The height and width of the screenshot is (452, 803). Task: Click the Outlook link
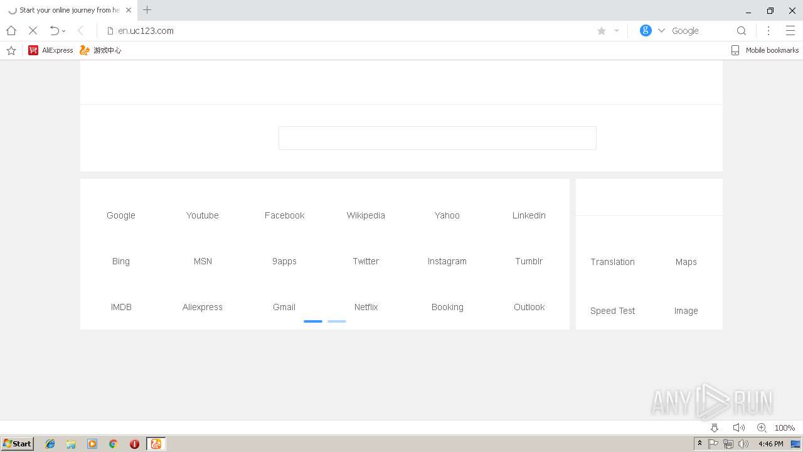point(529,307)
